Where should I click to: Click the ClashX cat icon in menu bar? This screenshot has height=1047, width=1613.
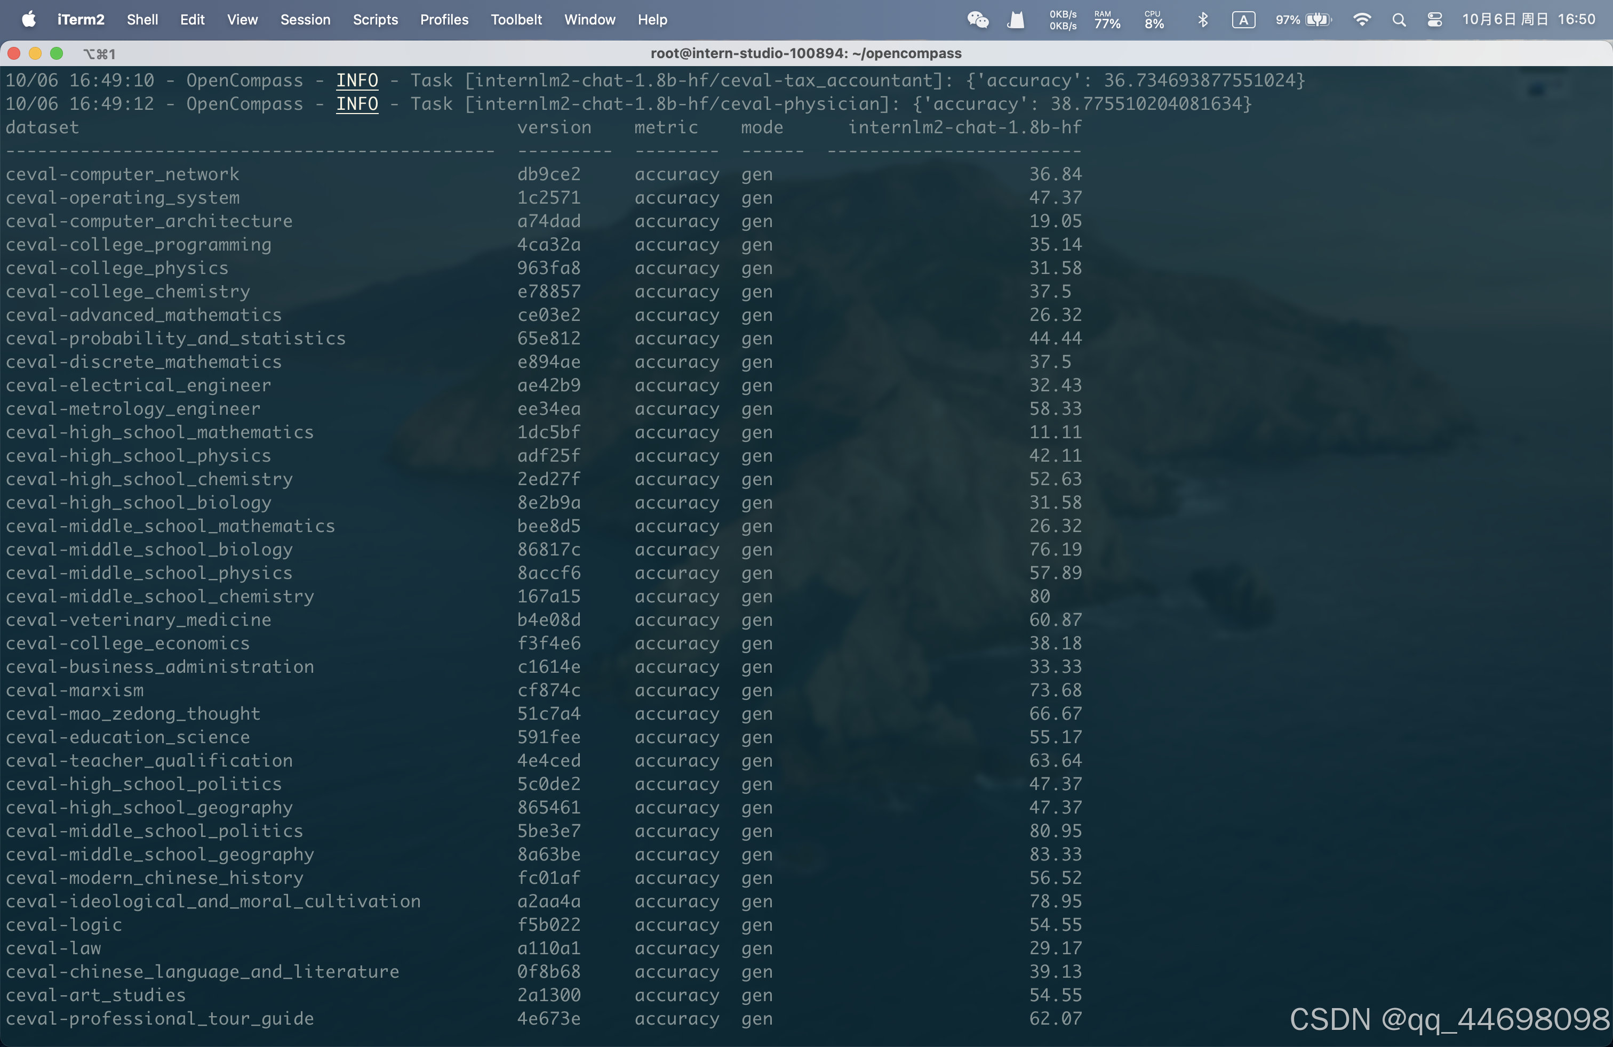[1015, 20]
